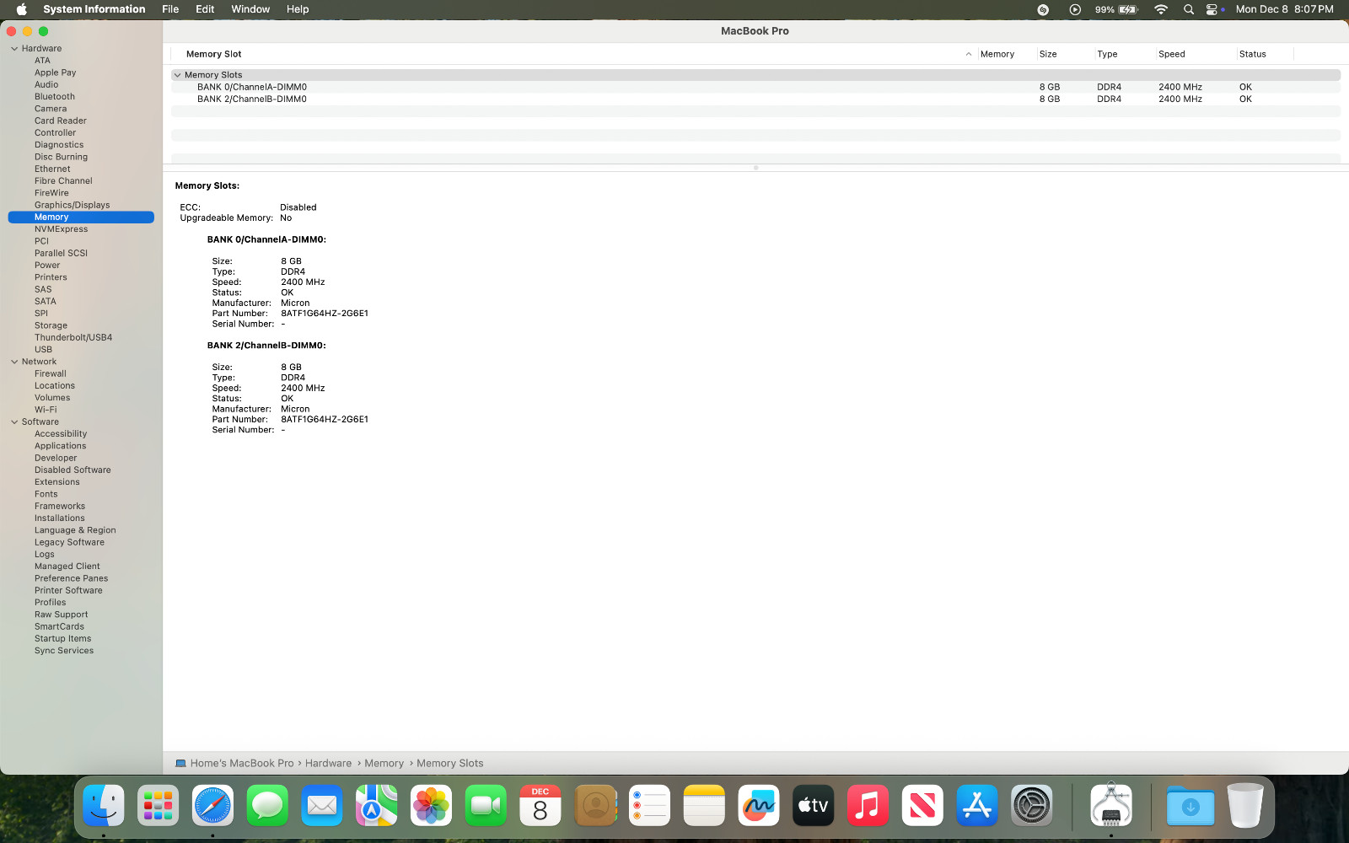This screenshot has height=843, width=1349.
Task: Open the Apple TV app
Action: click(813, 805)
